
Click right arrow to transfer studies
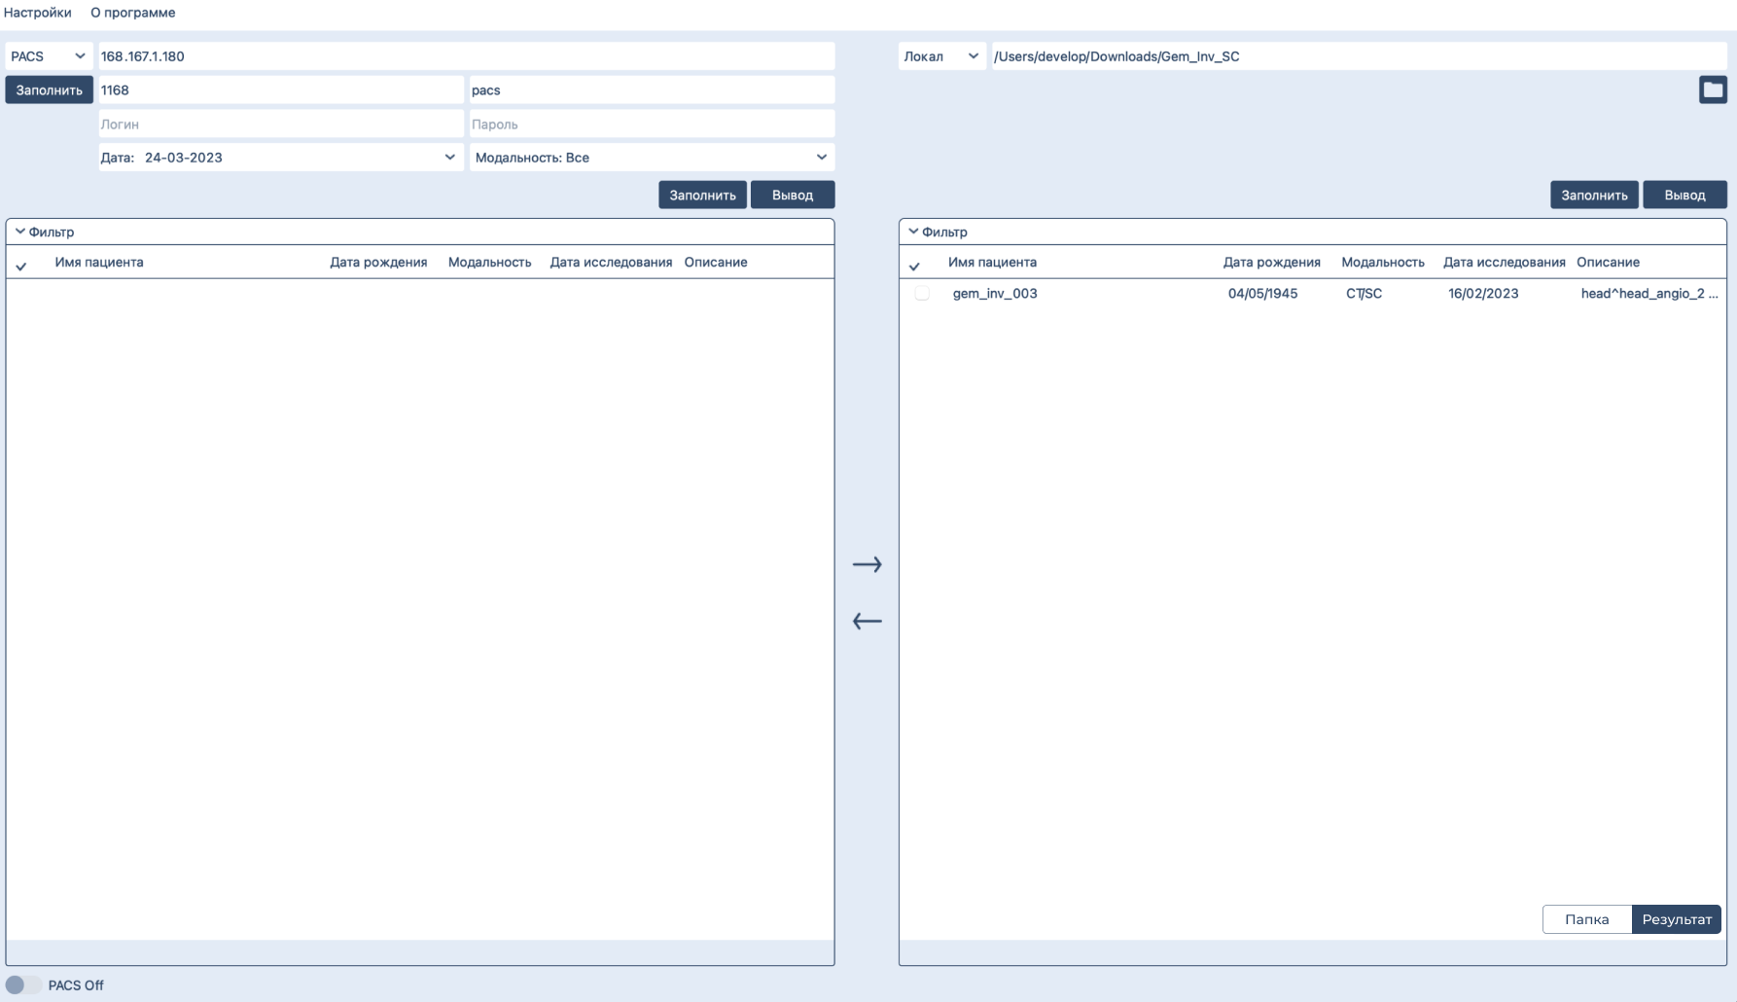[867, 564]
